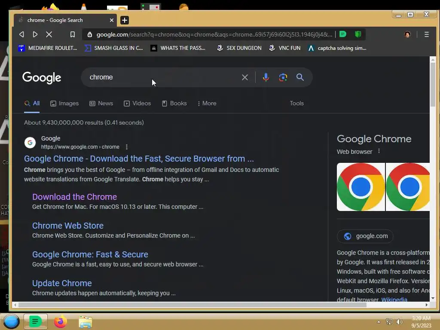440x330 pixels.
Task: Open the SMASH GLASS IN C... bookmark
Action: pos(114,48)
